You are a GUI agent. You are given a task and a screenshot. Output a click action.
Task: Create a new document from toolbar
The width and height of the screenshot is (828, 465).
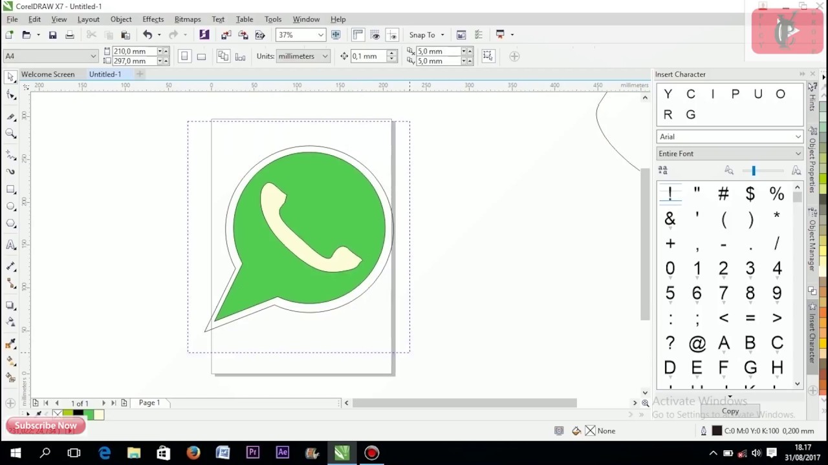pos(9,35)
